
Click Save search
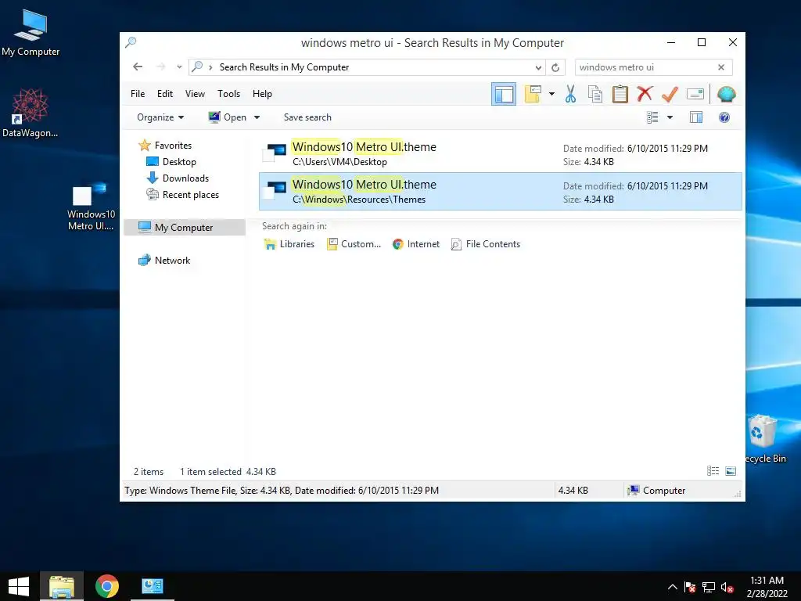coord(307,117)
